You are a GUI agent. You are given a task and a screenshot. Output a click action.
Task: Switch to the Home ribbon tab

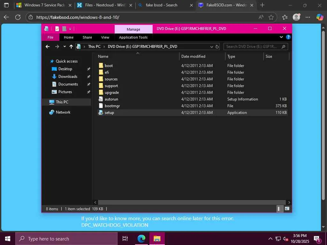69,37
